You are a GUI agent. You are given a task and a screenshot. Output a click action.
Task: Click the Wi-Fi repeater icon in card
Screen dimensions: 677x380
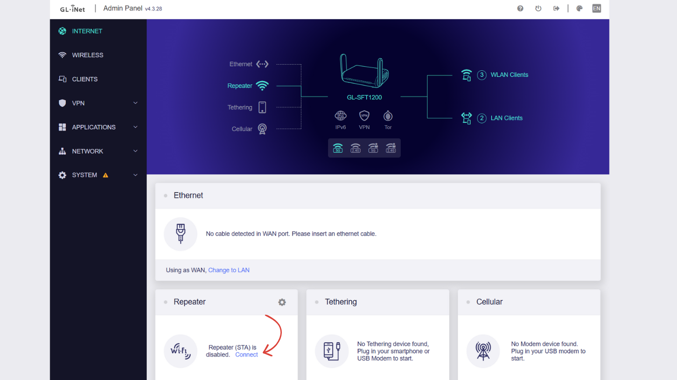(181, 351)
